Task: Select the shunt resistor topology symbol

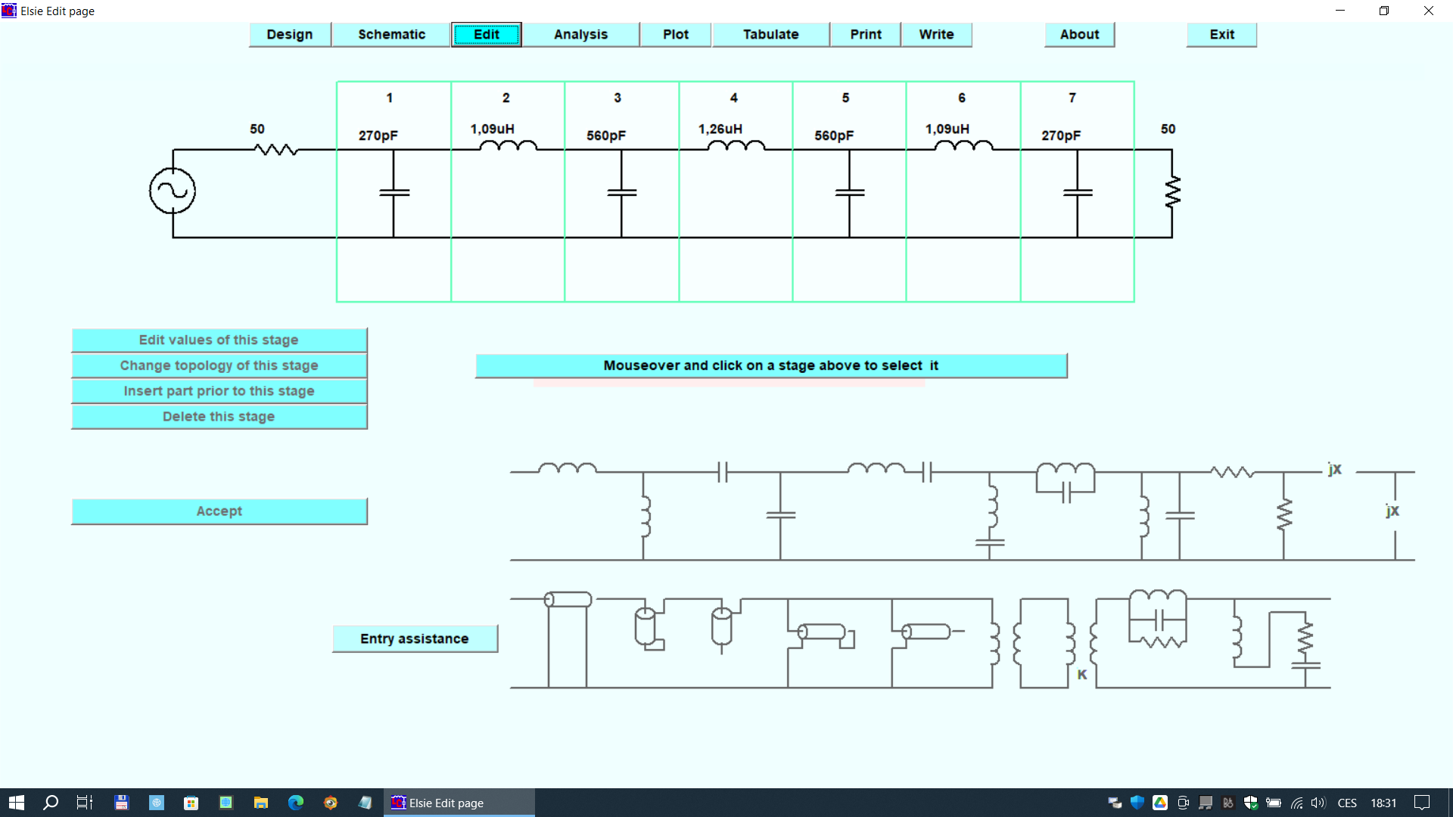Action: point(1283,515)
